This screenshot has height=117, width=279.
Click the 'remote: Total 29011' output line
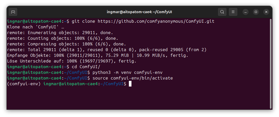[107, 50]
